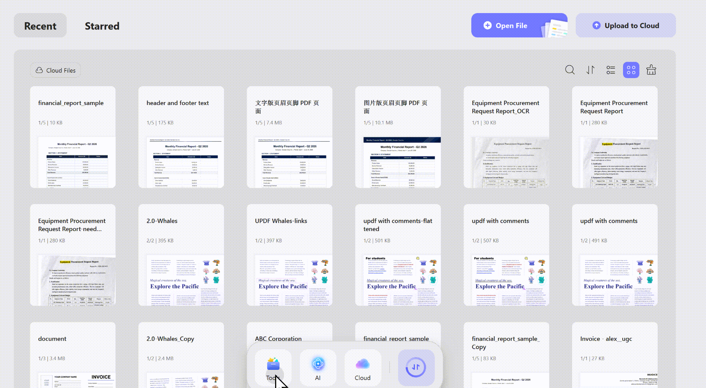Open the 2.0-Whales file card

point(181,255)
